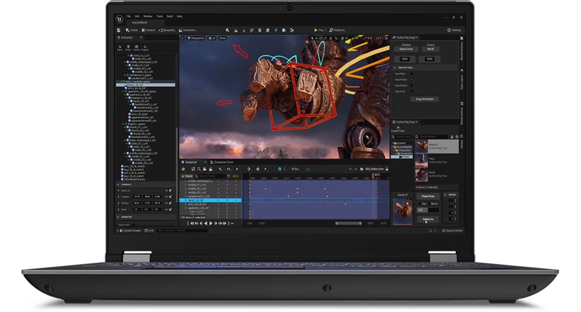Screen dimensions: 581x312
Task: Toggle the Snap Position checkbox
Action: pos(411,79)
